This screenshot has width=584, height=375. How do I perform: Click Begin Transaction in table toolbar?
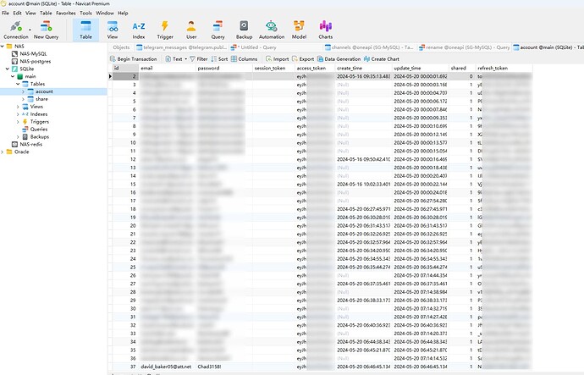(134, 59)
